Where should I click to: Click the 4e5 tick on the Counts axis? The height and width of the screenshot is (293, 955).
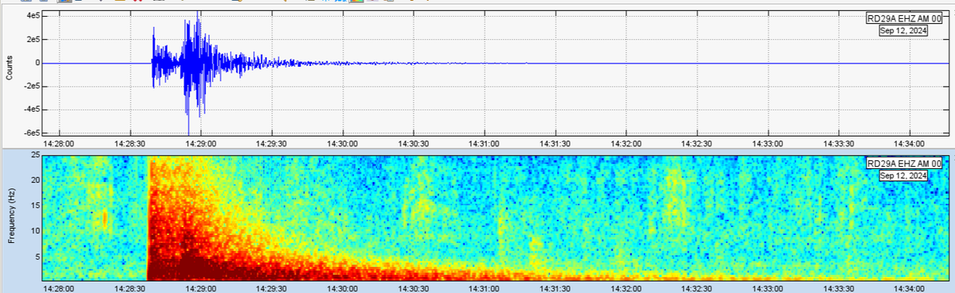pyautogui.click(x=33, y=16)
